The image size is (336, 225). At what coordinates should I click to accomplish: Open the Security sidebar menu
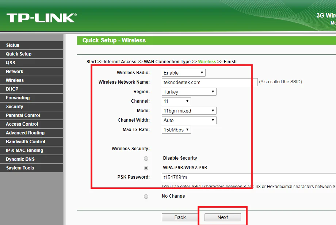32,107
